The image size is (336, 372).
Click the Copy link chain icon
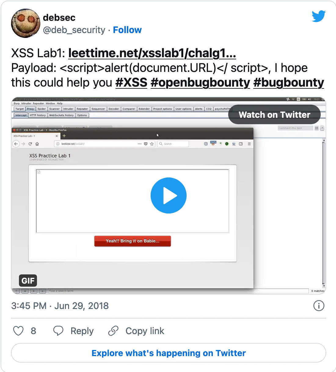click(113, 331)
